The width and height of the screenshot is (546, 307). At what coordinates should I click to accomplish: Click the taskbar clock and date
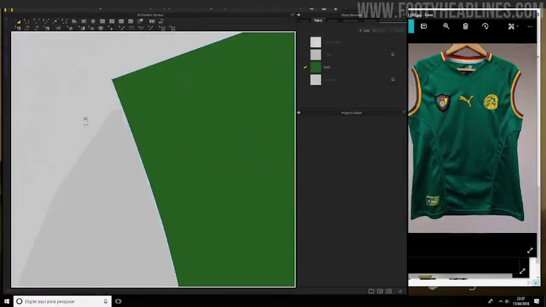pos(521,301)
